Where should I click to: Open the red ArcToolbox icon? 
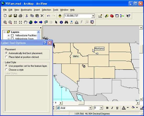tap(112, 16)
